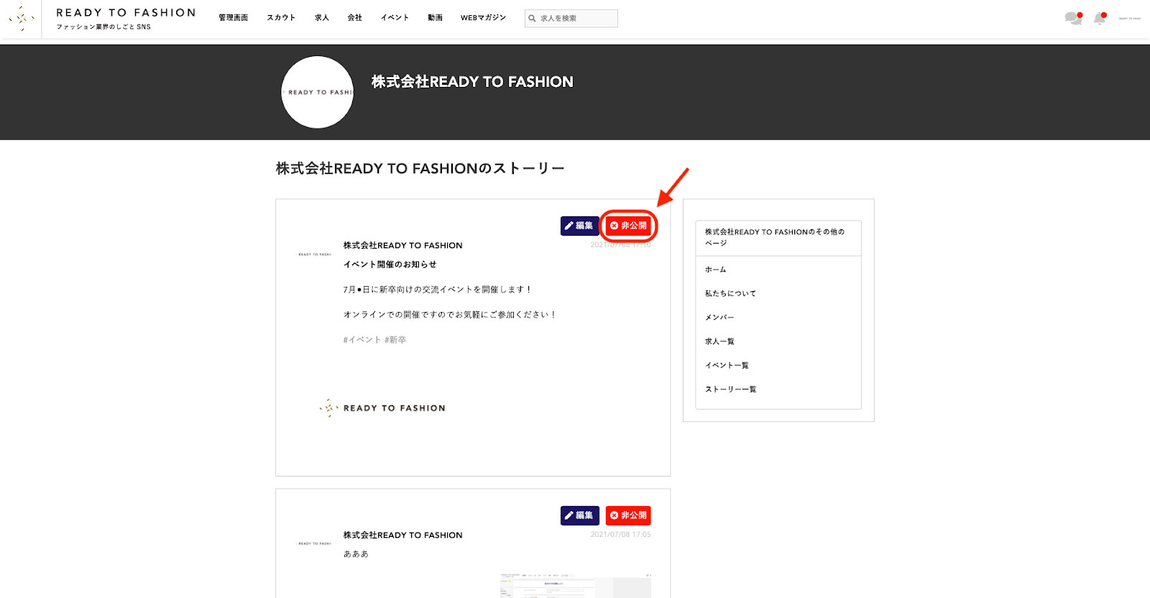Click the あああ story text
This screenshot has height=598, width=1150.
(356, 554)
